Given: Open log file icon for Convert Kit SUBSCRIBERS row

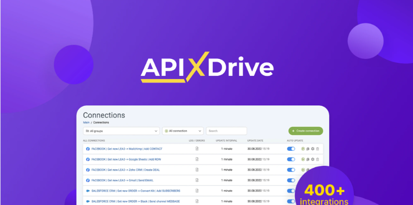Looking at the screenshot, I should [197, 191].
